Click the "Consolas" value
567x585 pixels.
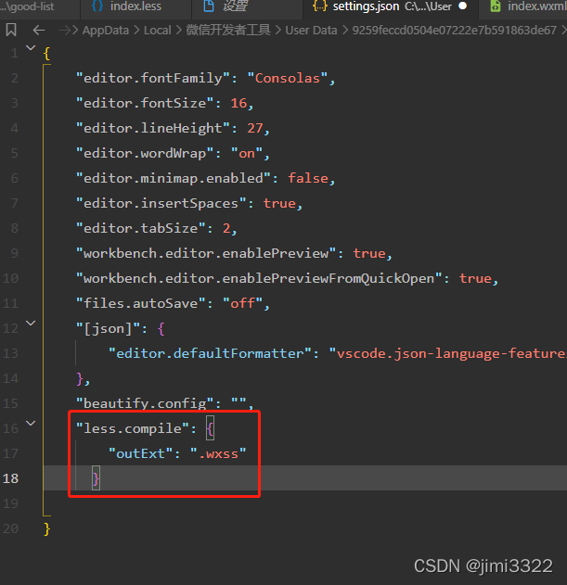[x=288, y=79]
